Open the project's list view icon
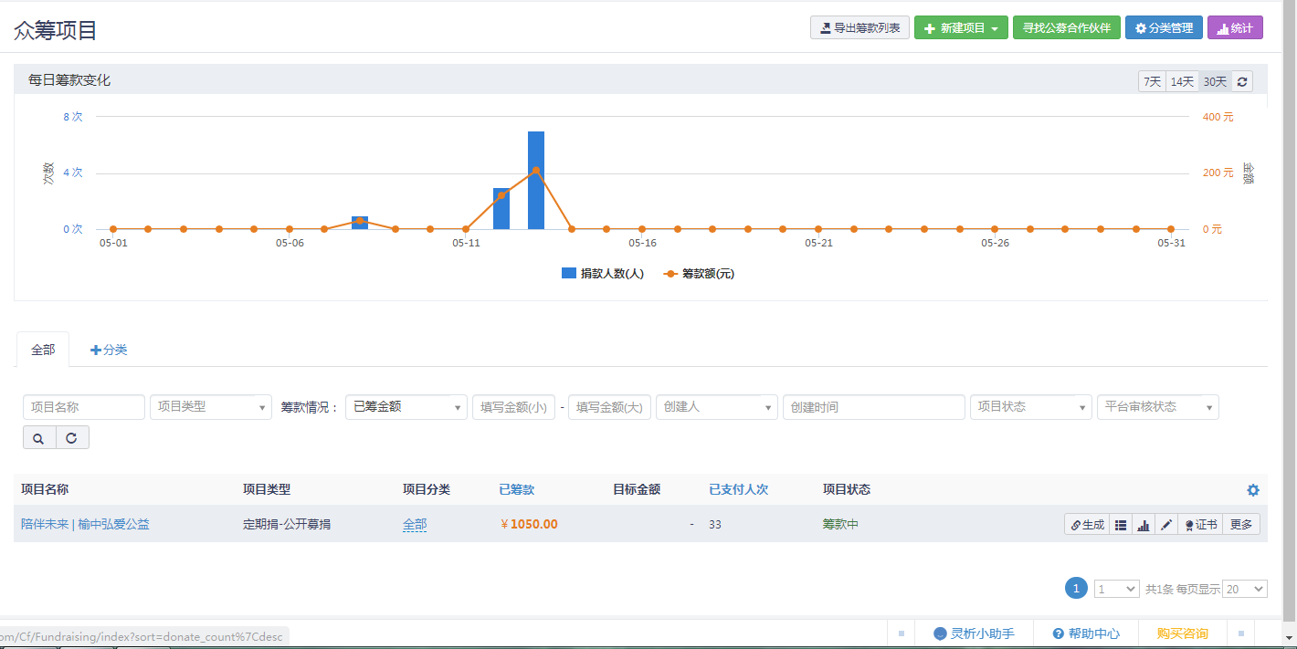Viewport: 1297px width, 649px height. [1121, 525]
